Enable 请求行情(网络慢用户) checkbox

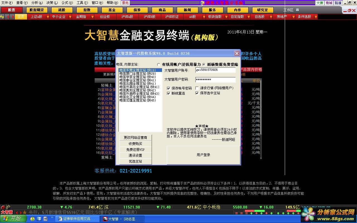coord(197,88)
